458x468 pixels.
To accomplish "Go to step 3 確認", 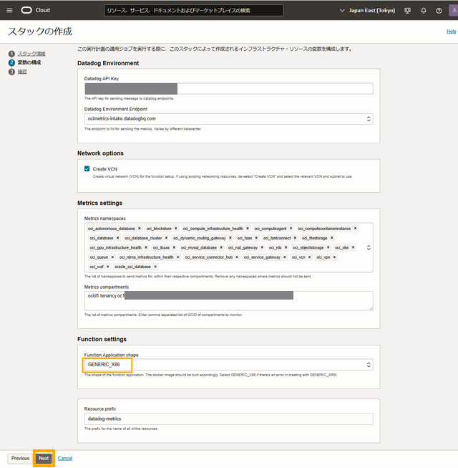I will [22, 72].
